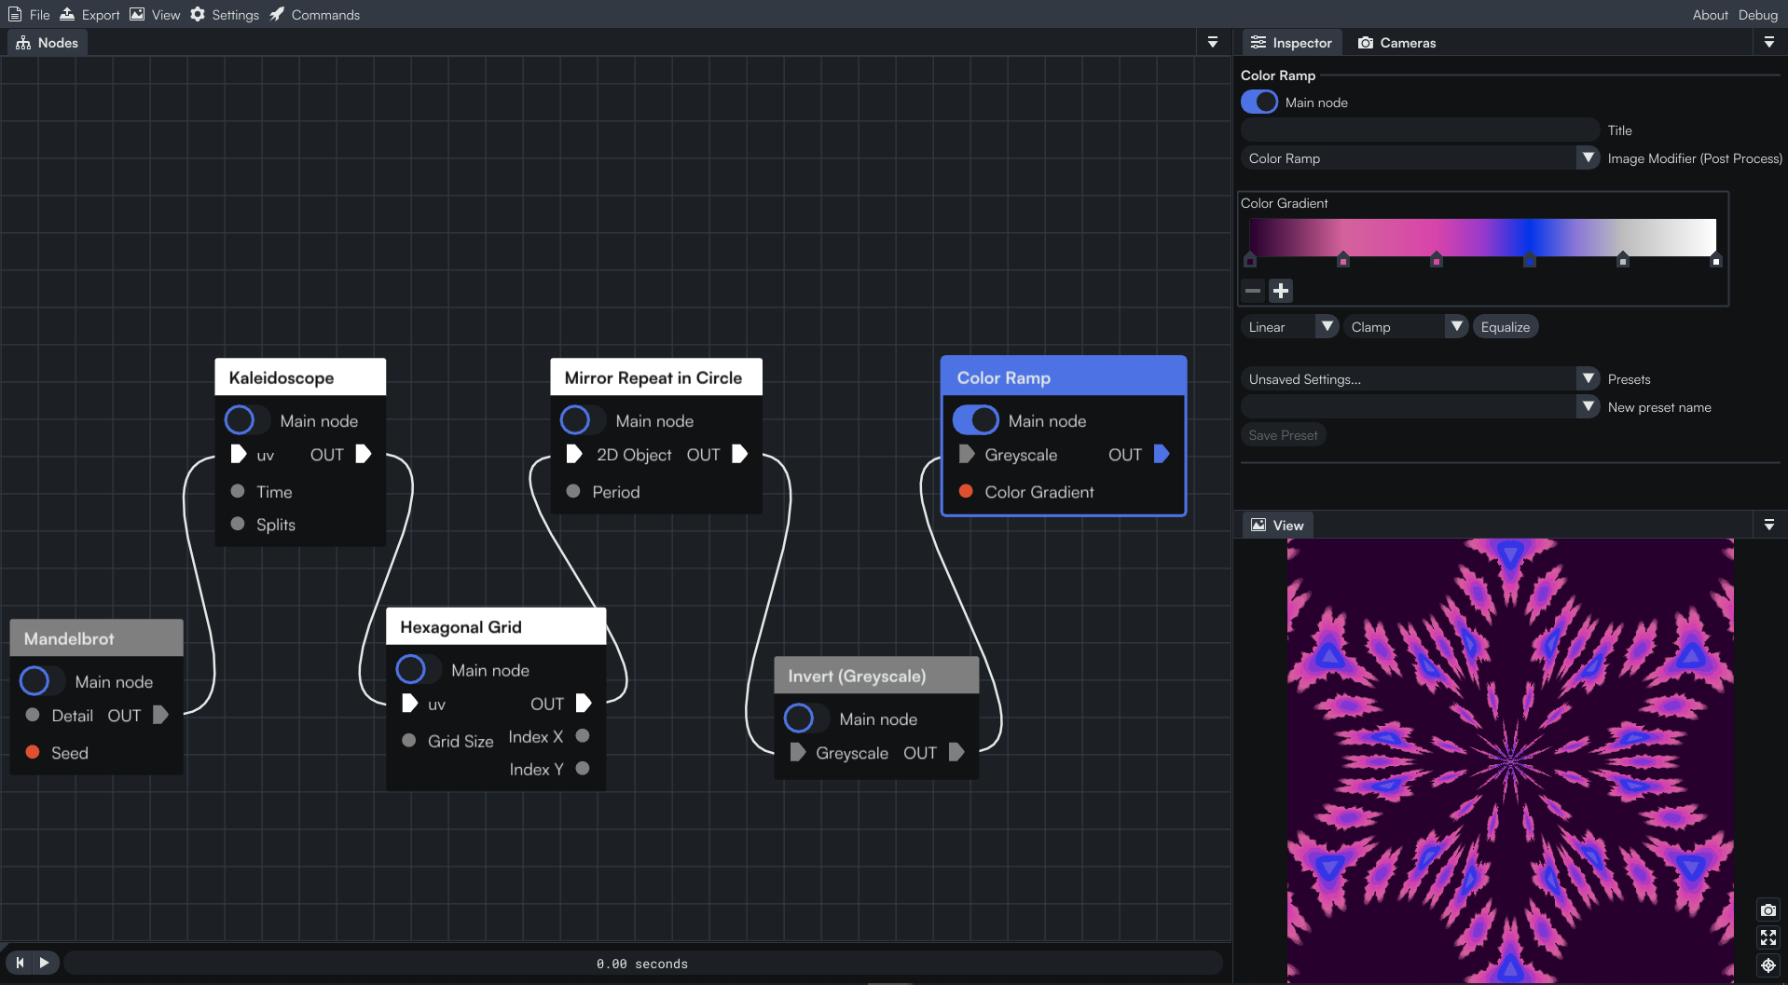Image resolution: width=1788 pixels, height=985 pixels.
Task: Click the plus icon to add gradient stop
Action: [1281, 291]
